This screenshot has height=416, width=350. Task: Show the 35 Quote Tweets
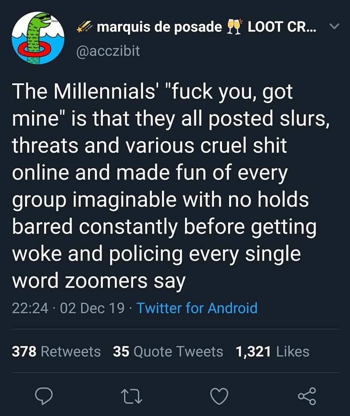point(168,351)
